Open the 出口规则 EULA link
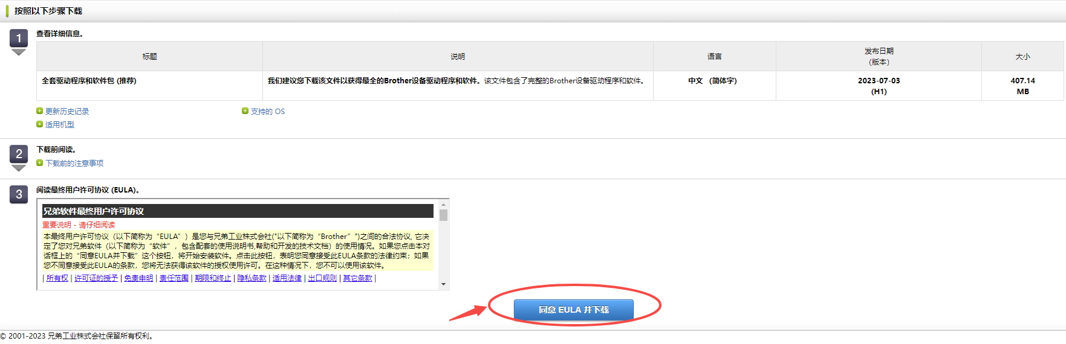This screenshot has width=1066, height=344. pyautogui.click(x=322, y=278)
